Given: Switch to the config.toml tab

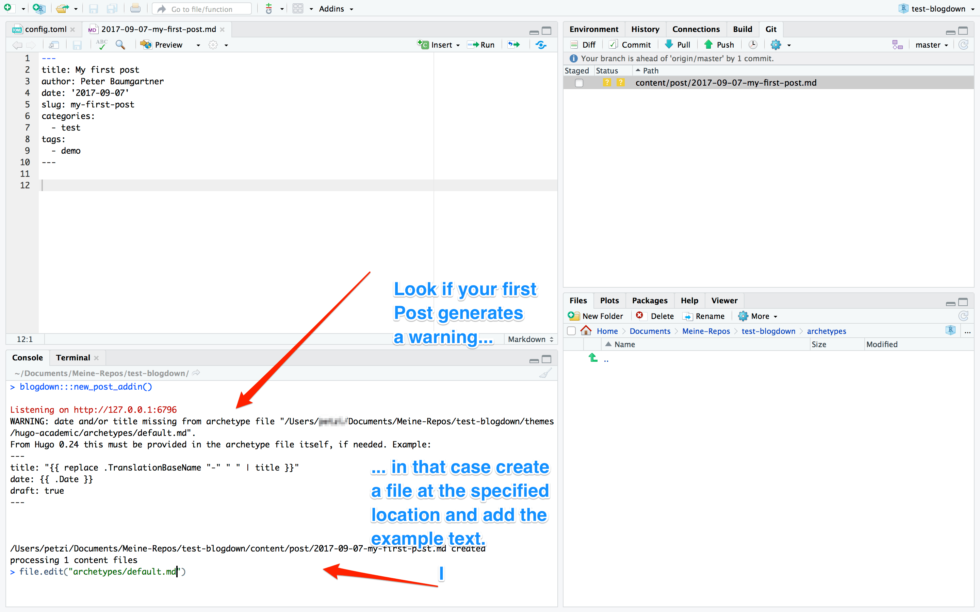Looking at the screenshot, I should (x=45, y=29).
